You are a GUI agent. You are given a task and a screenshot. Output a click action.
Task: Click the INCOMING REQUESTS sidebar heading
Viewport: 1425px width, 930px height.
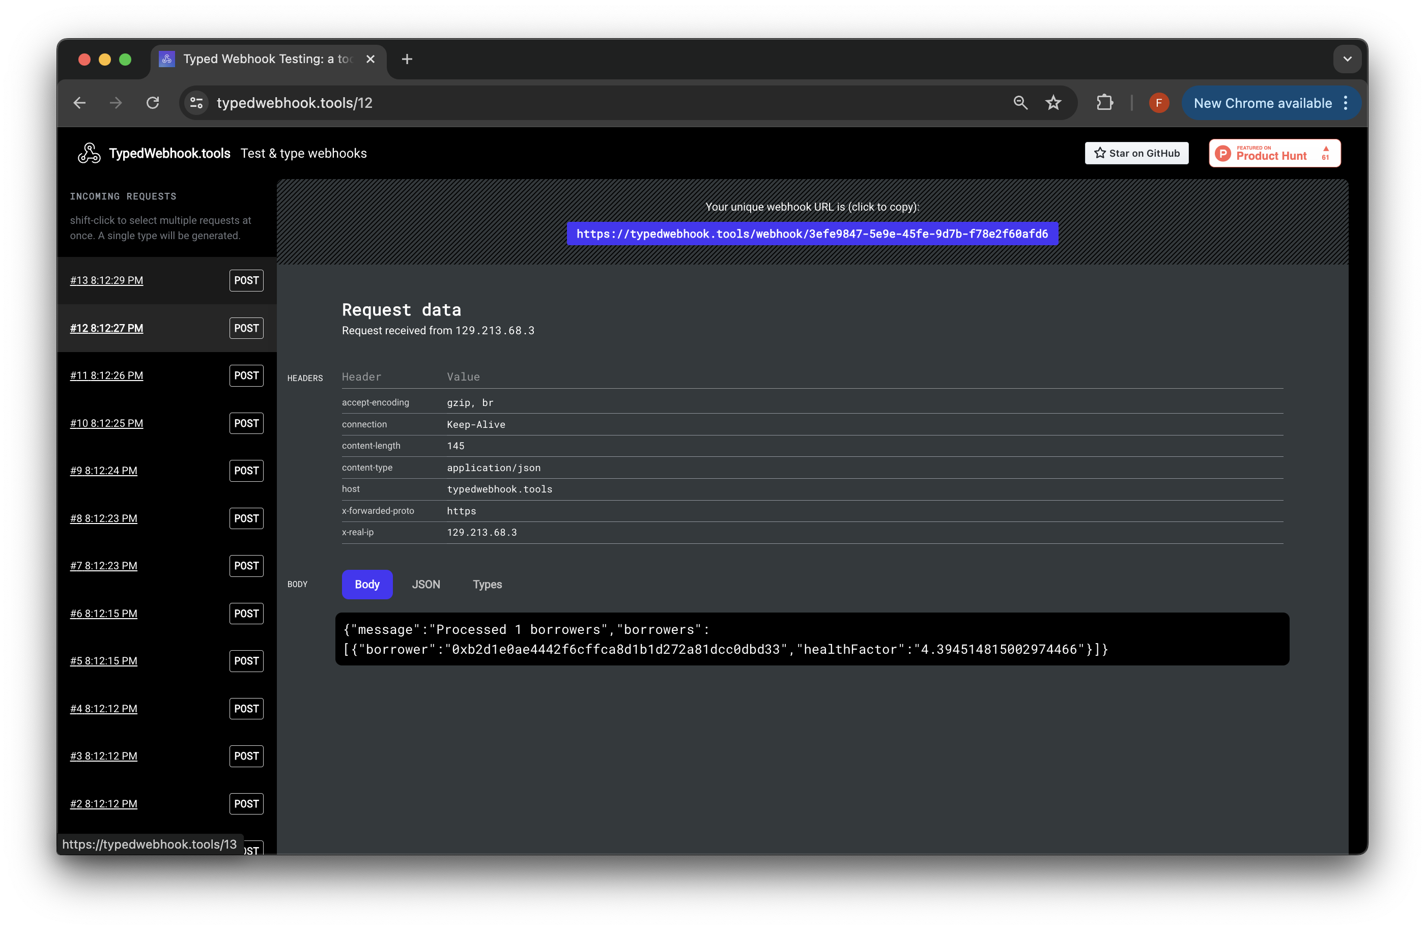tap(123, 196)
